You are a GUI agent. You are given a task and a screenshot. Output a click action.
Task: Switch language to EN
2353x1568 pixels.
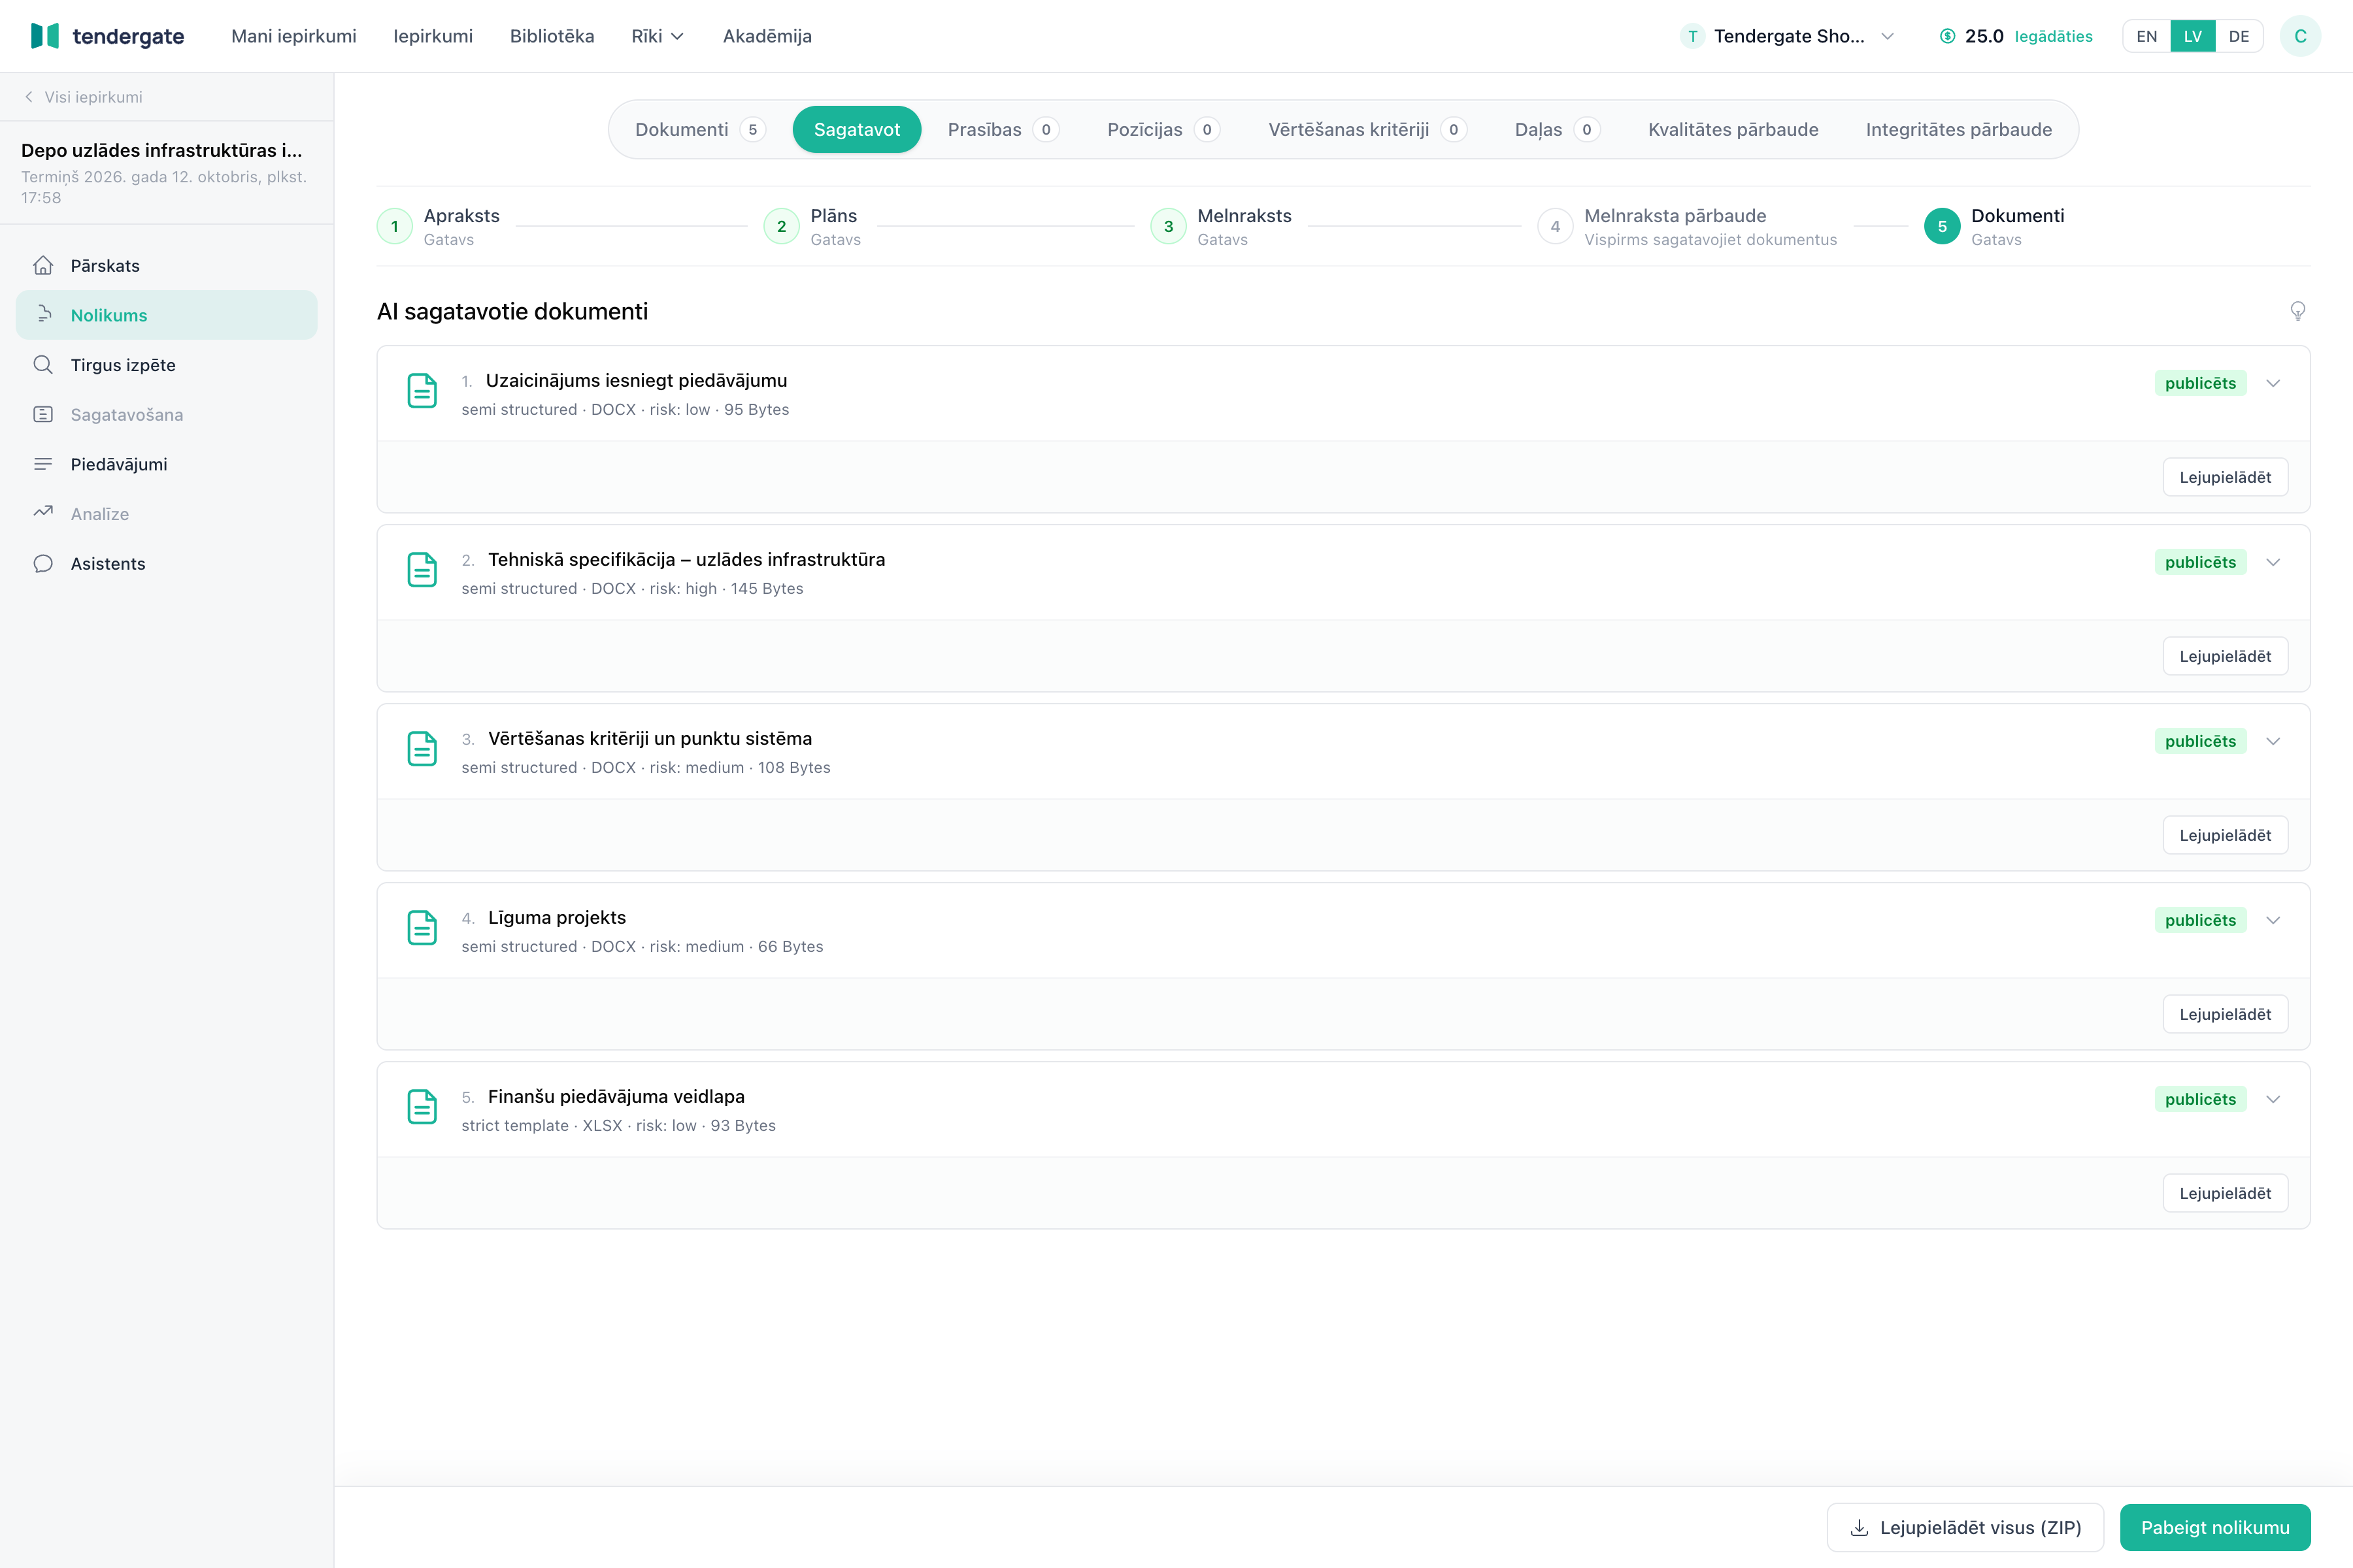coord(2147,36)
